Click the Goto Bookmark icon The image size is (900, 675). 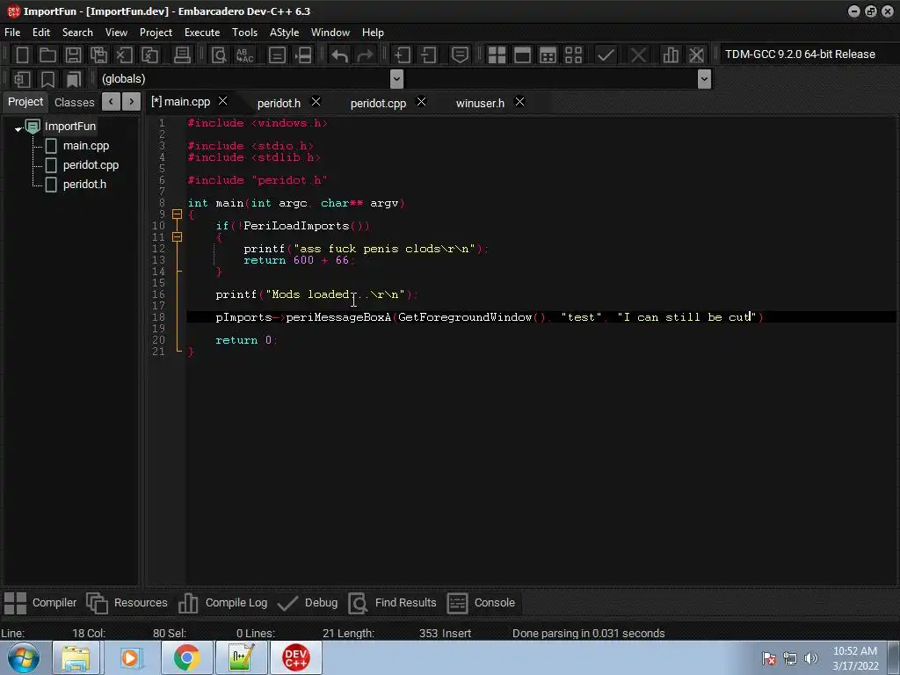[74, 79]
